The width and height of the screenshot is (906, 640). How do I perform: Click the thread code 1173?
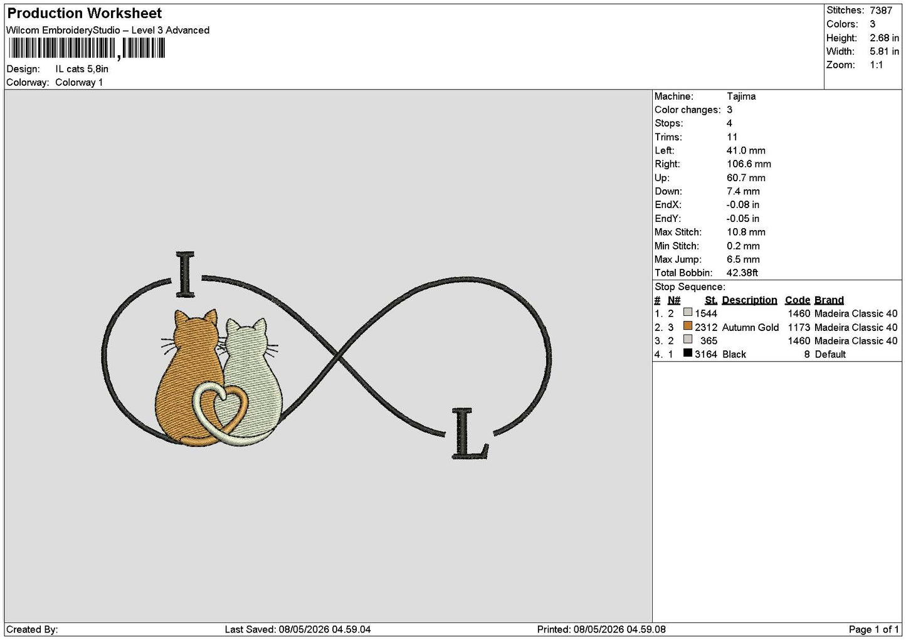799,327
